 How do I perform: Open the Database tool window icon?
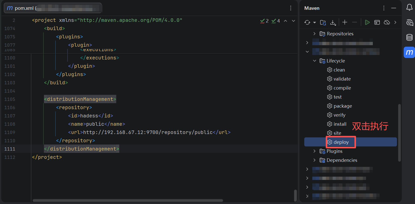(x=409, y=37)
